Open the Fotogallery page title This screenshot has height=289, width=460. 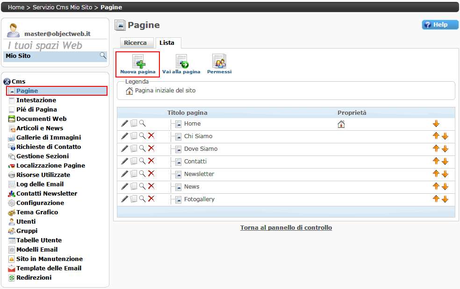pos(199,199)
